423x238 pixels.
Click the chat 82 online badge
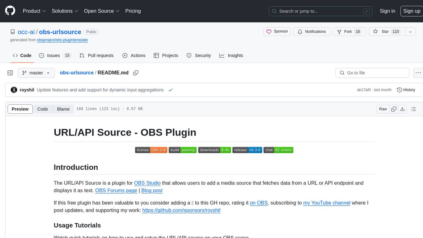278,150
